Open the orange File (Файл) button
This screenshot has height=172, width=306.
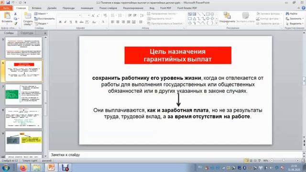6,8
